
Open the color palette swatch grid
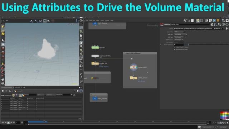(x=224, y=116)
